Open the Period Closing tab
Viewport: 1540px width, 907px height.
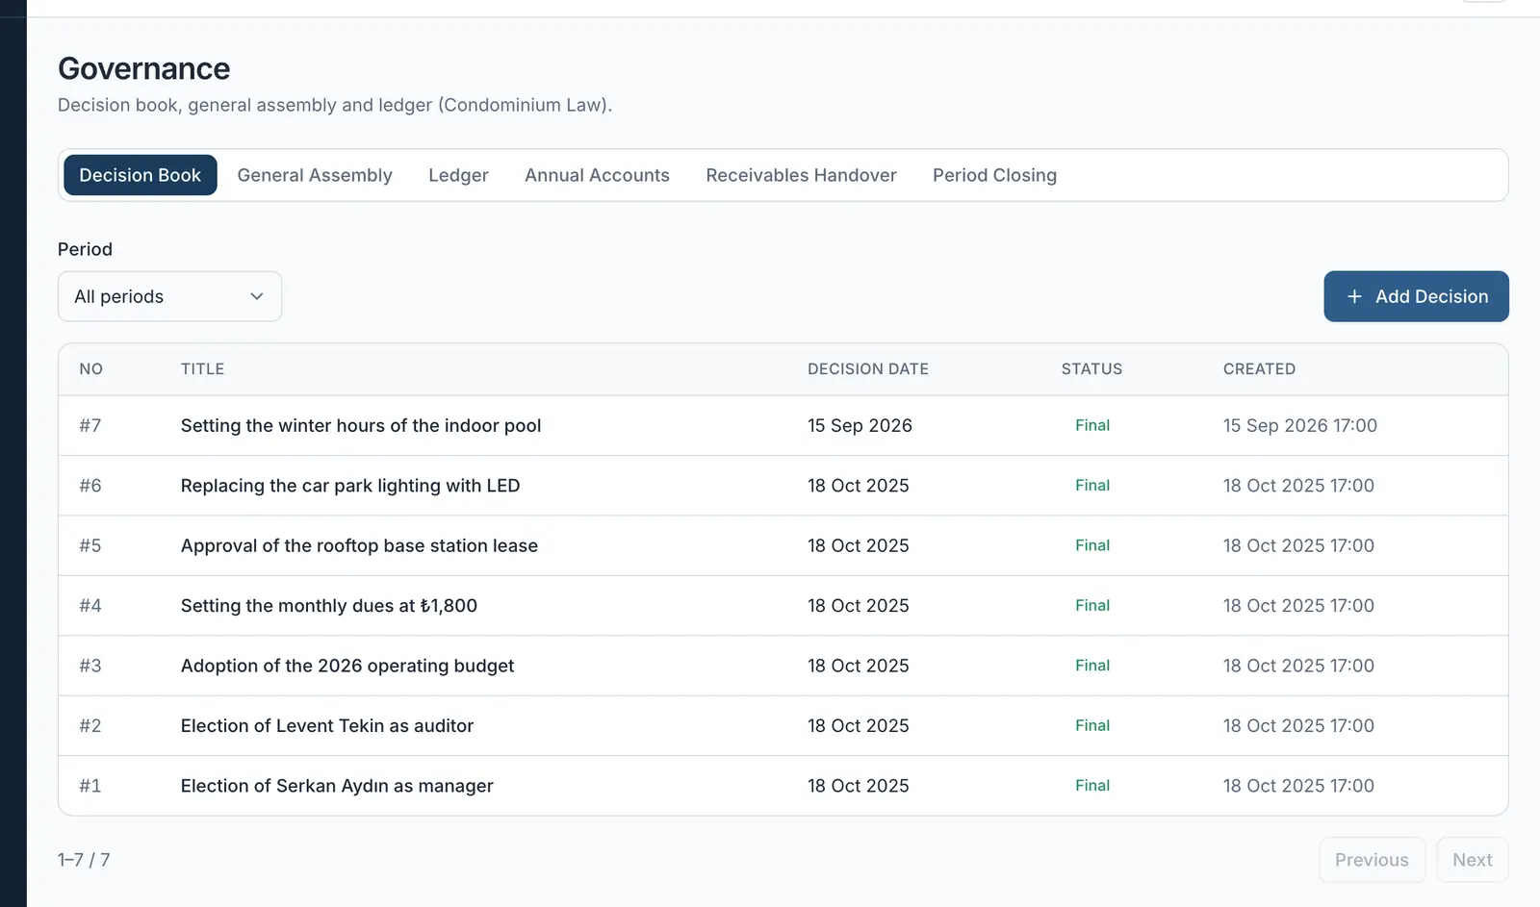[994, 175]
